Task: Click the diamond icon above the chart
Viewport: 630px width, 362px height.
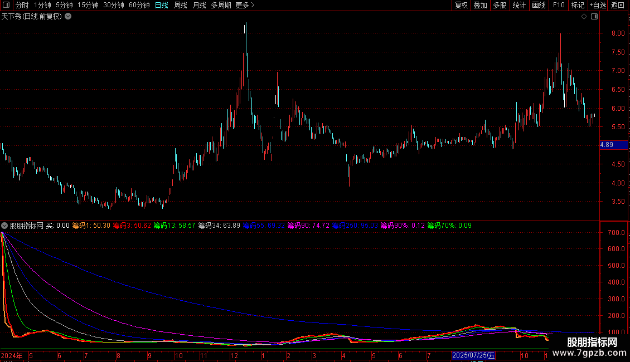Action: click(x=584, y=16)
